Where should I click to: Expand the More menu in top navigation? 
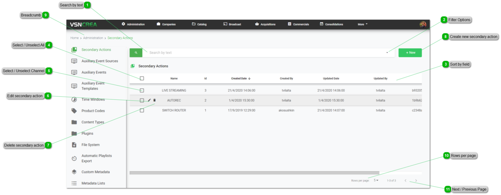pos(362,25)
